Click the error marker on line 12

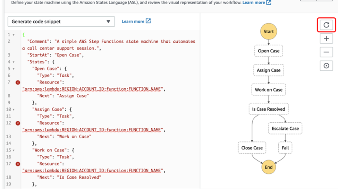18,123
